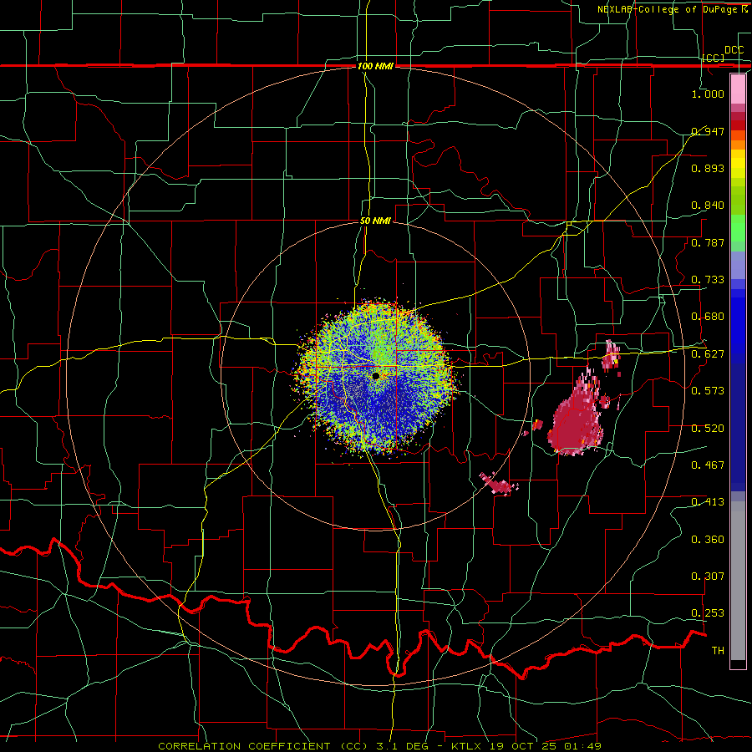
Task: Click the small crimson echo southeast of radar
Action: (499, 484)
